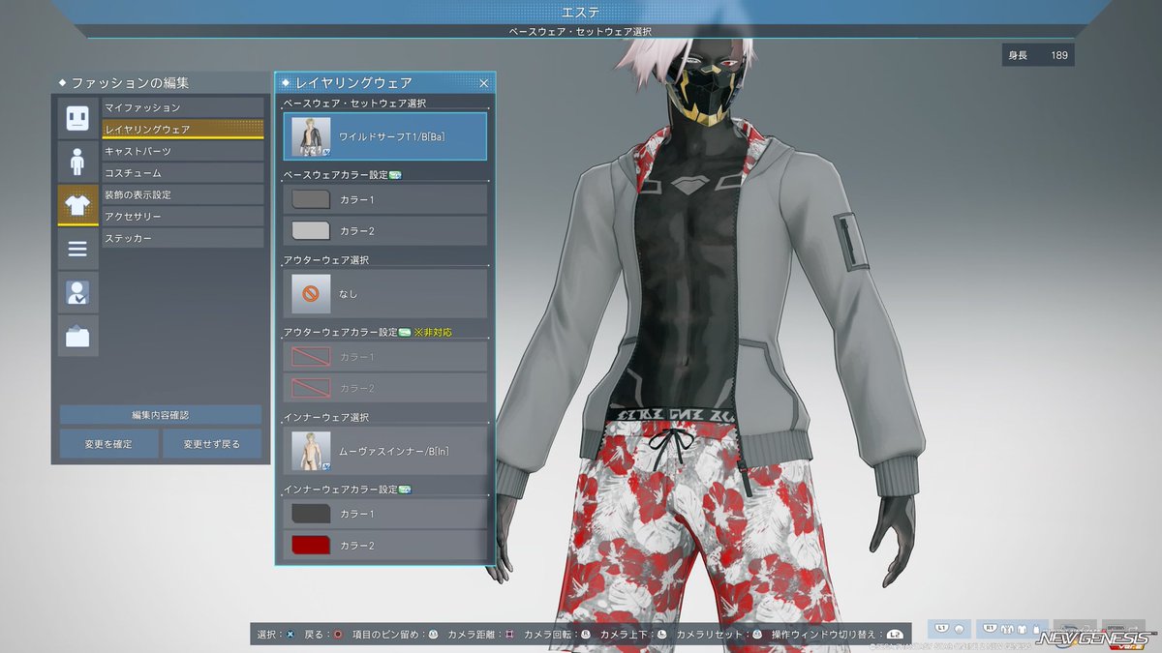1162x653 pixels.
Task: Click the カメラ回転 stick hint icon
Action: [585, 635]
